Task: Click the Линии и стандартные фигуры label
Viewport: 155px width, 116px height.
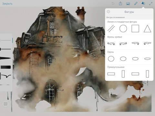Action: [122, 22]
